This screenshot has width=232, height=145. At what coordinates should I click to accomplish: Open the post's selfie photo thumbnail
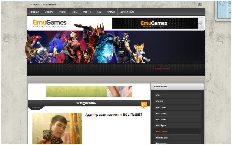click(x=57, y=128)
